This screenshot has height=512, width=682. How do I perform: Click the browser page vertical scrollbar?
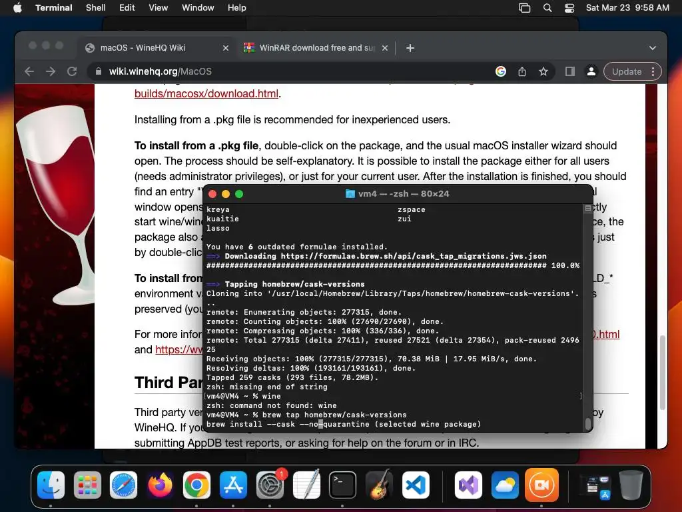pyautogui.click(x=662, y=372)
